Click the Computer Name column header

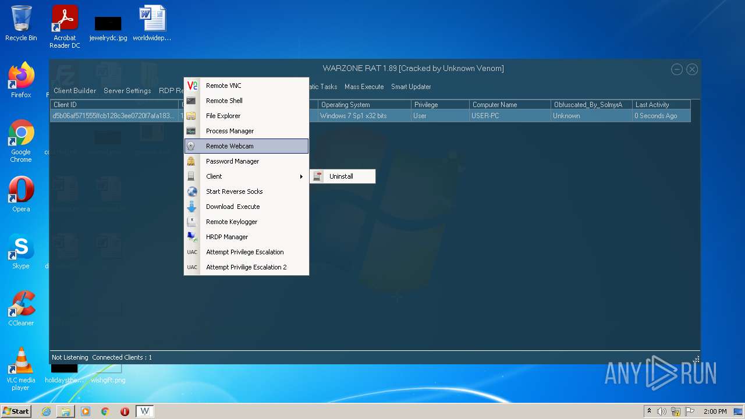510,105
